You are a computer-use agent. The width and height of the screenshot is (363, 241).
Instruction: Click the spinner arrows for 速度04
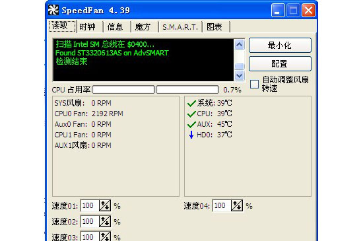tap(237, 205)
